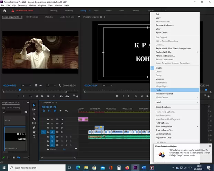Select the Razor tool in the toolbox
Screen dimensions: 214x171
click(34, 119)
